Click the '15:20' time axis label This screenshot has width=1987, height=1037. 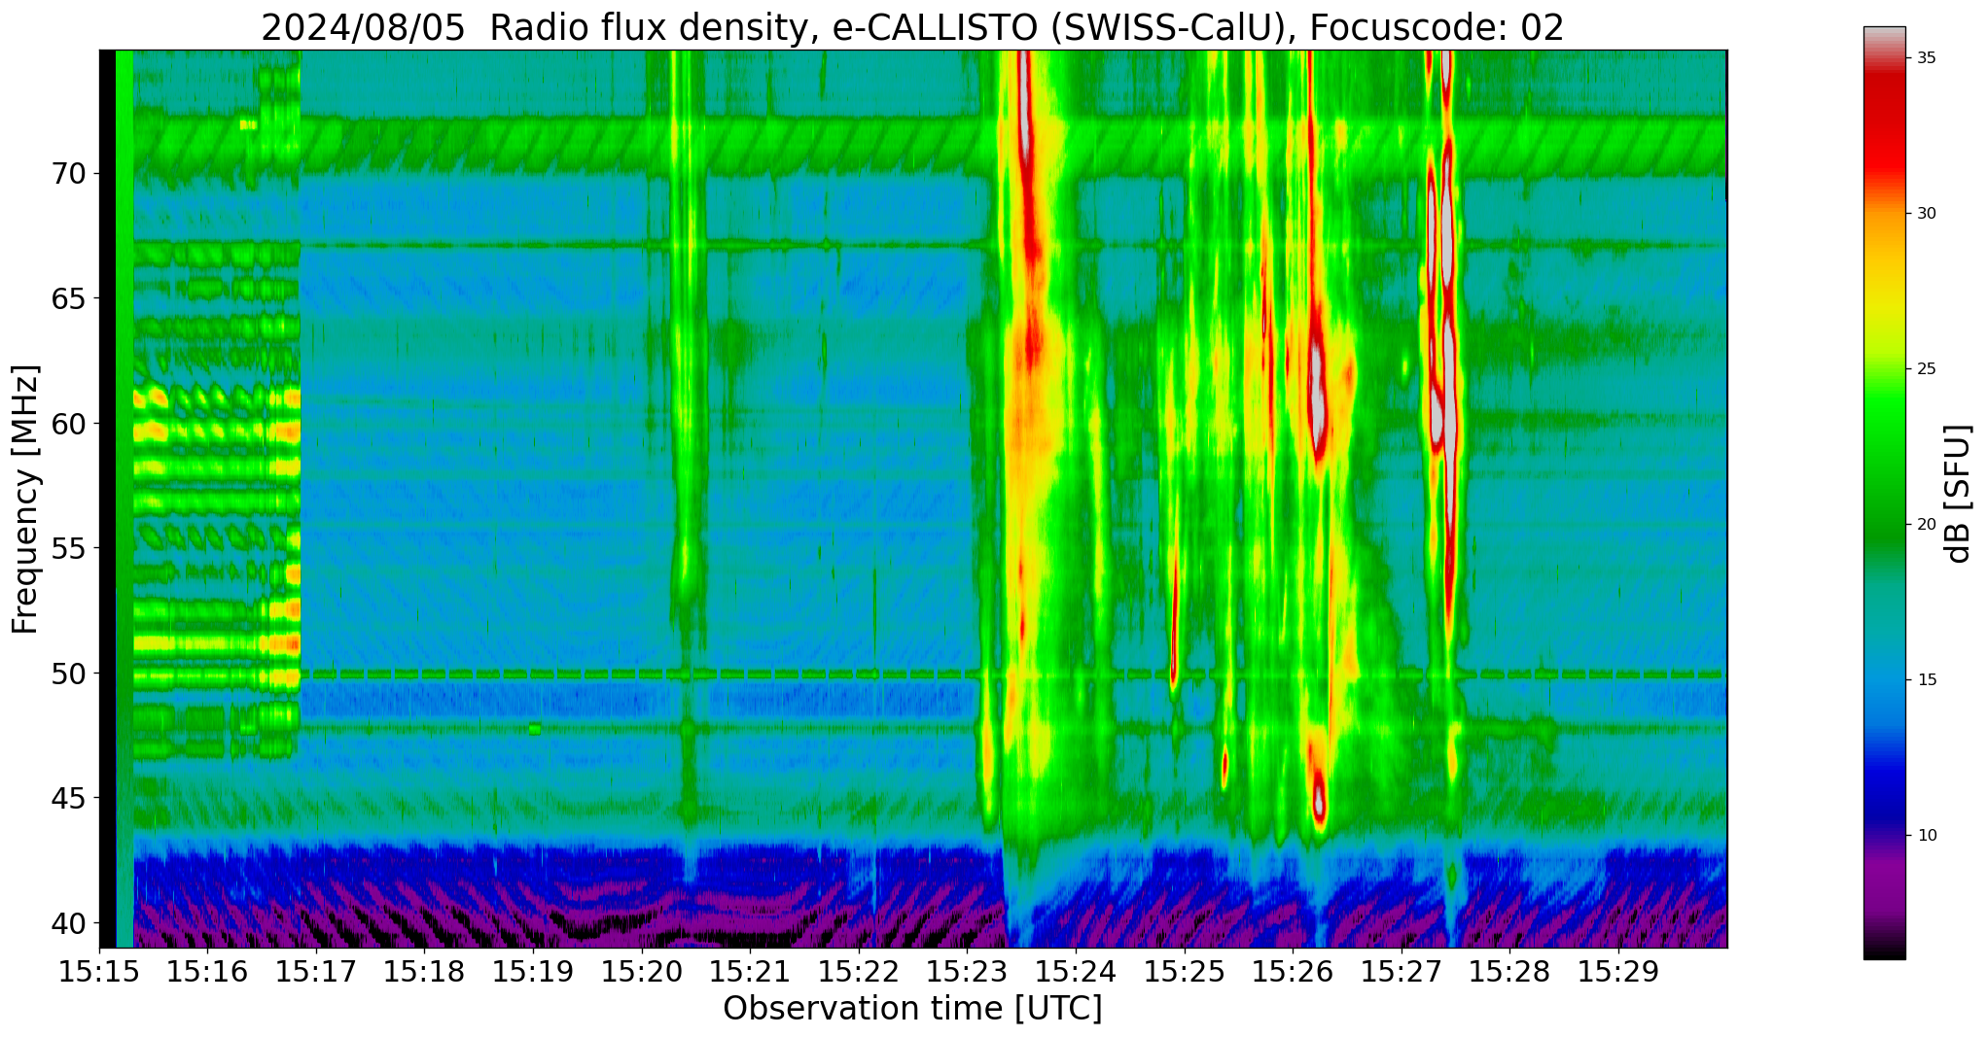tap(642, 971)
